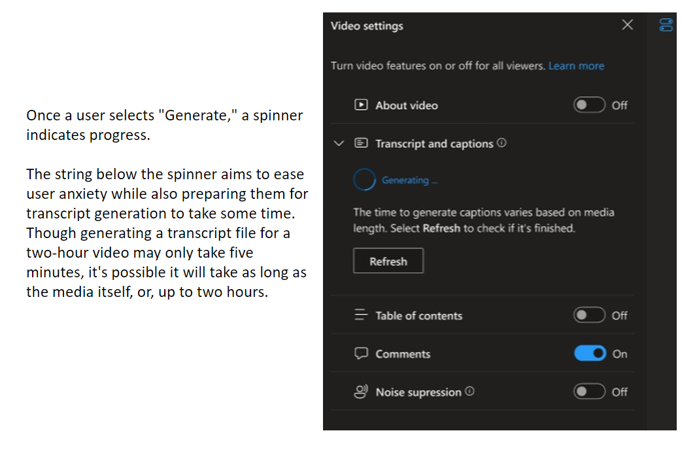Click the Noise suppression person icon

click(361, 392)
